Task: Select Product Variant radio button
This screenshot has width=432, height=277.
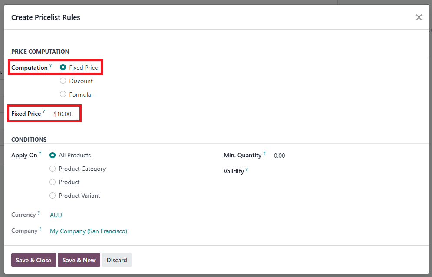Action: click(x=53, y=196)
